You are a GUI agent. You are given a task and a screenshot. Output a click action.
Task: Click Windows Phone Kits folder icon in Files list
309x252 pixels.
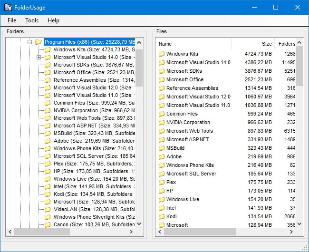click(x=162, y=165)
